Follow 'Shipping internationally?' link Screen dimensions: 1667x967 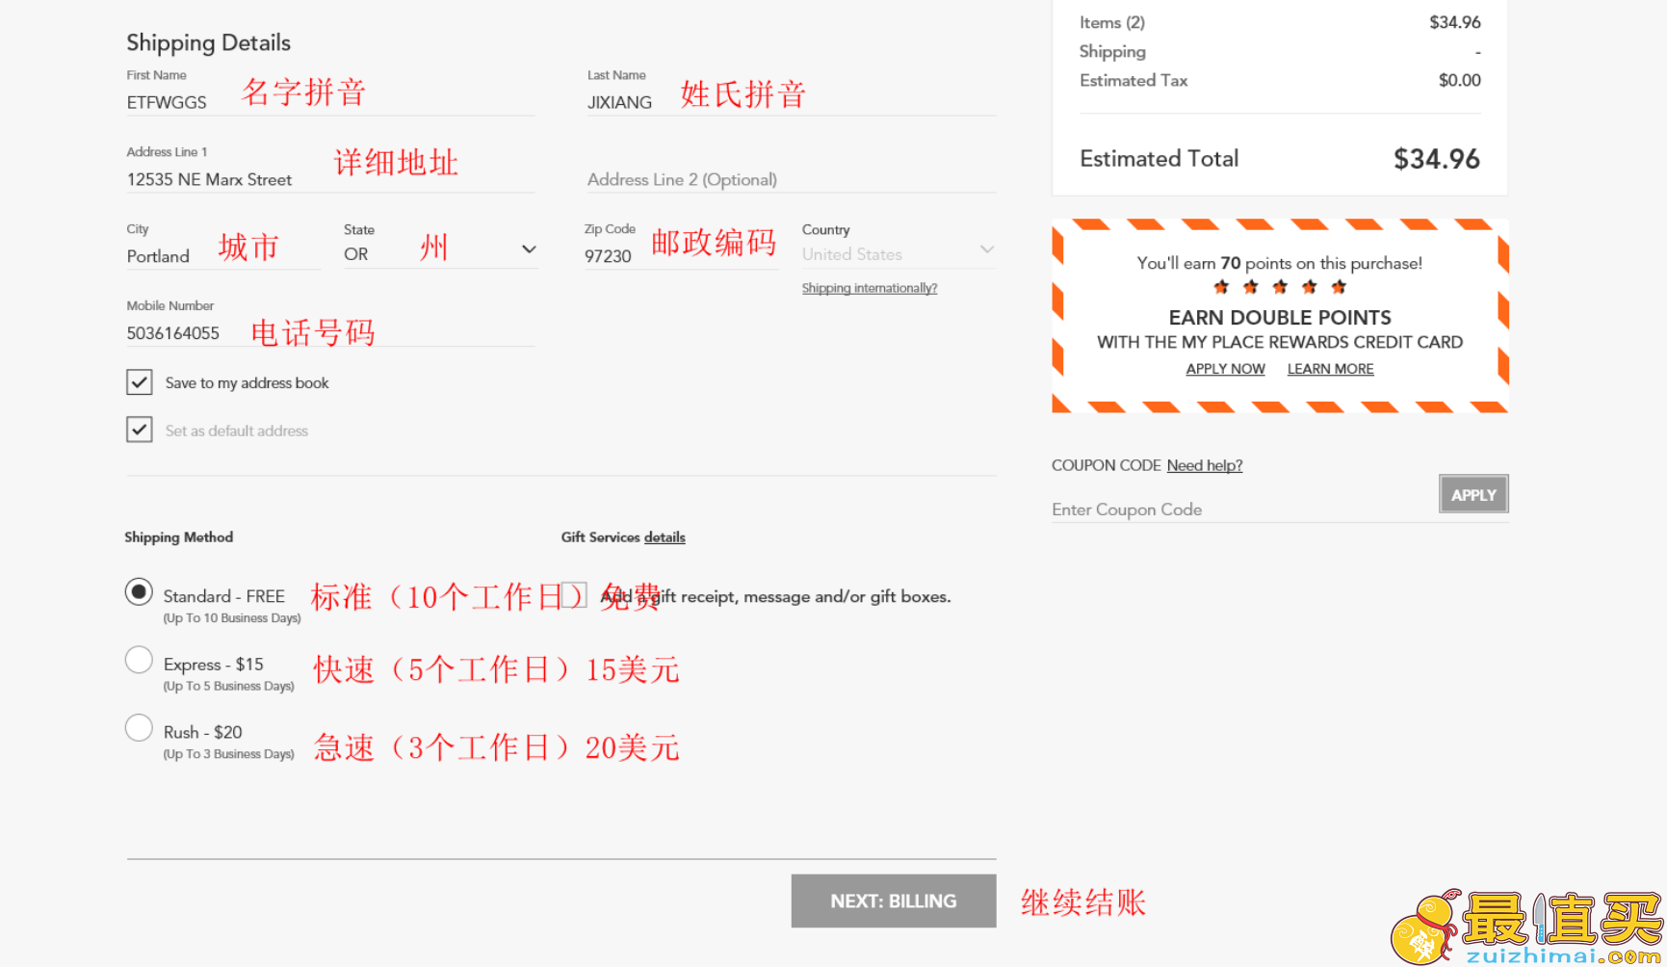pos(870,288)
